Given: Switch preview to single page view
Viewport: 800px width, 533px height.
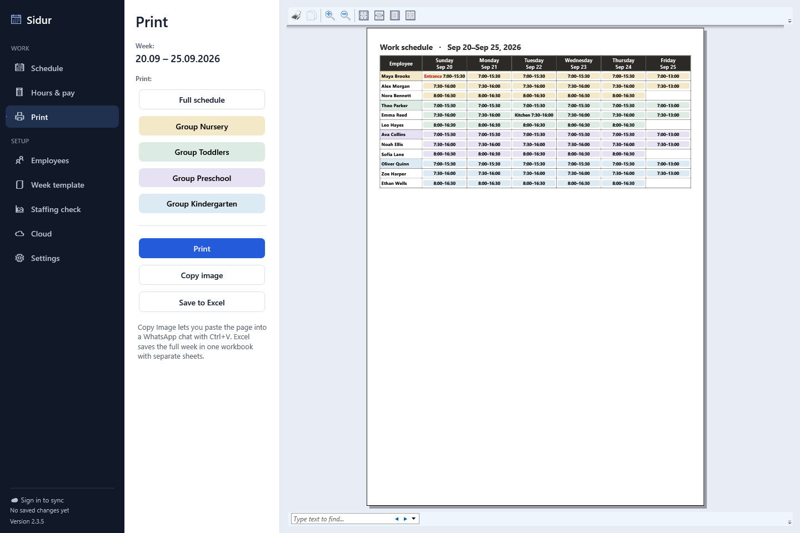Looking at the screenshot, I should (395, 16).
